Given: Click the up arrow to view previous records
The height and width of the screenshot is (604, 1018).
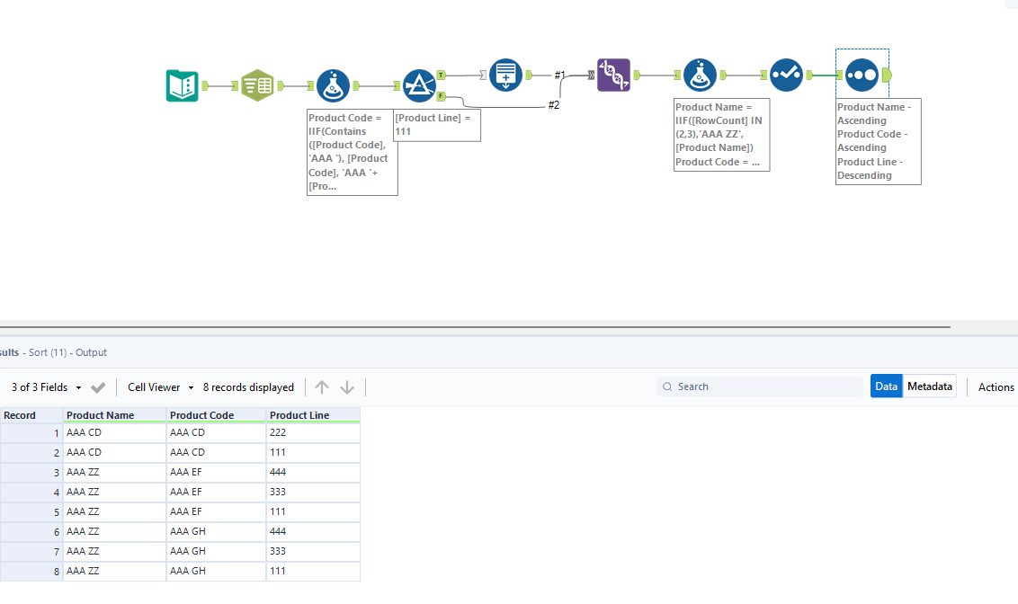Looking at the screenshot, I should pos(321,386).
